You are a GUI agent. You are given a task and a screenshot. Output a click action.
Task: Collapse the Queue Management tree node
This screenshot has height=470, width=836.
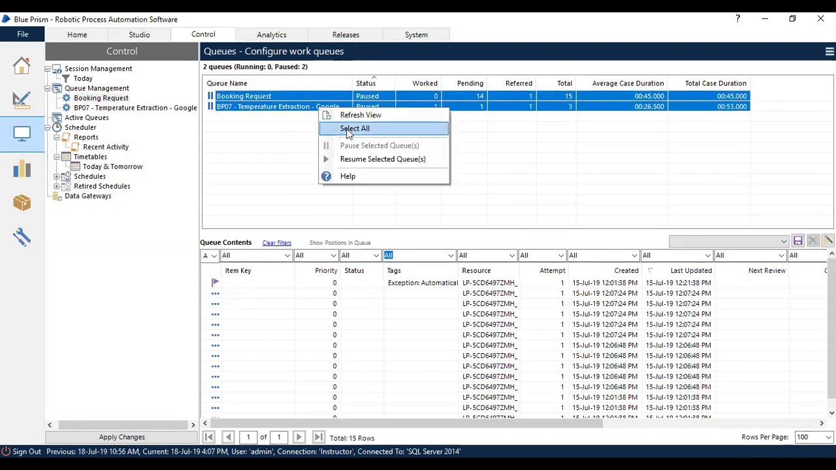pos(48,88)
